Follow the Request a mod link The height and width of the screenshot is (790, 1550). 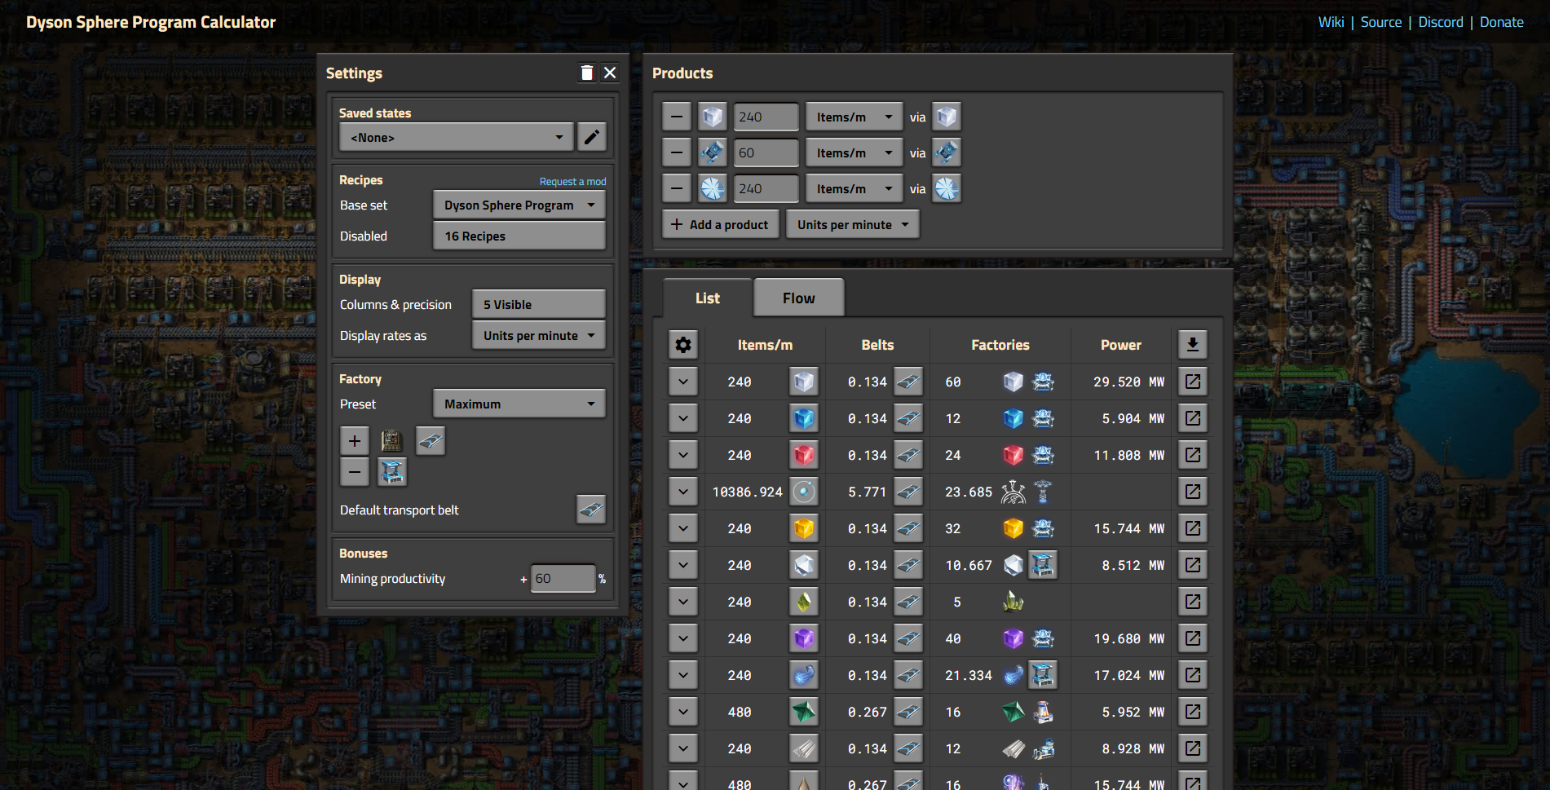pyautogui.click(x=572, y=182)
